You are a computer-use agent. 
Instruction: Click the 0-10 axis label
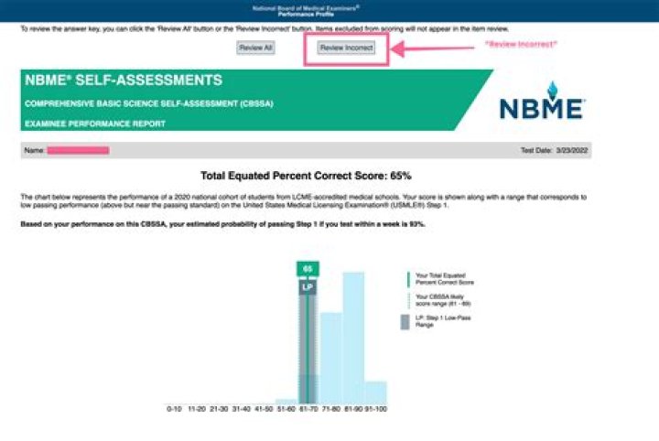point(174,409)
